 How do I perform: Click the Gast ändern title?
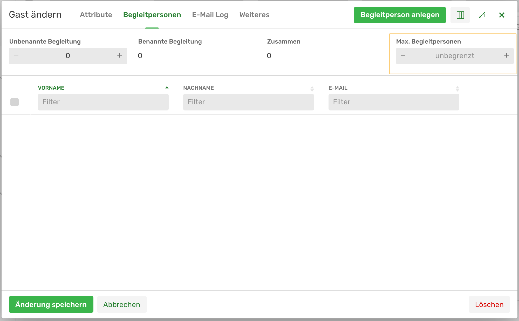click(x=35, y=15)
